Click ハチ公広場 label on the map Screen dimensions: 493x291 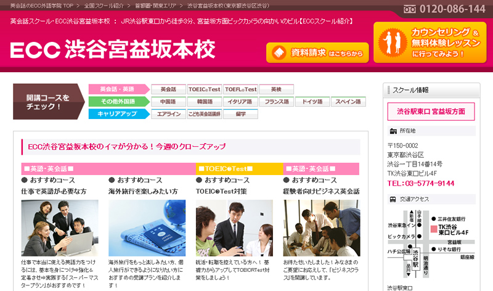pyautogui.click(x=399, y=252)
